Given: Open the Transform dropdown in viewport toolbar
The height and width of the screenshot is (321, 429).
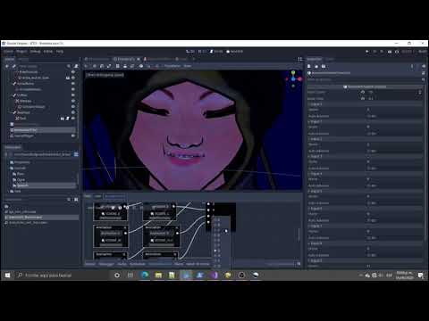Looking at the screenshot, I should pyautogui.click(x=172, y=66).
